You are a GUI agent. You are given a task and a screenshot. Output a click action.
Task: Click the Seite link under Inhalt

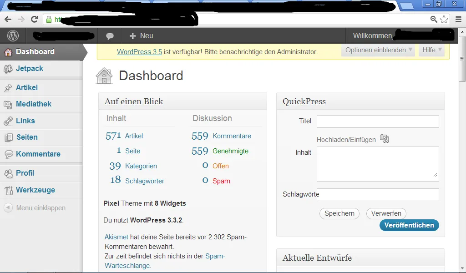pyautogui.click(x=132, y=151)
